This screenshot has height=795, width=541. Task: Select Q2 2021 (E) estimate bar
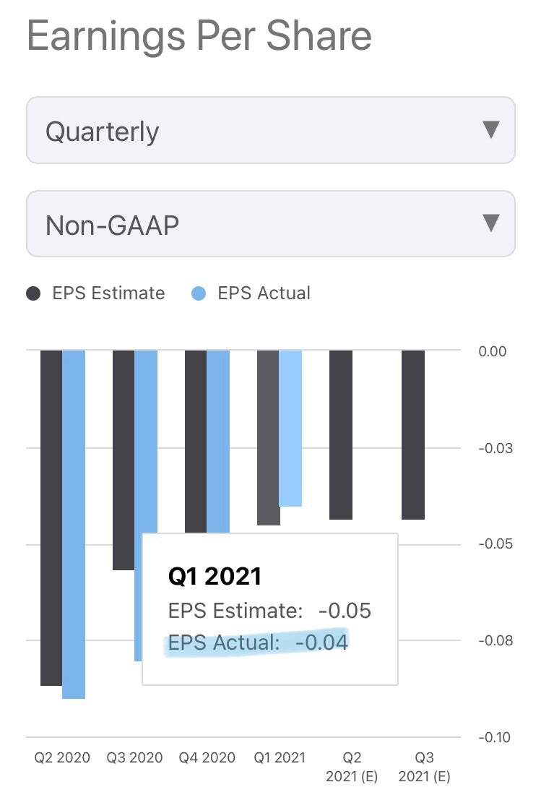tap(341, 434)
